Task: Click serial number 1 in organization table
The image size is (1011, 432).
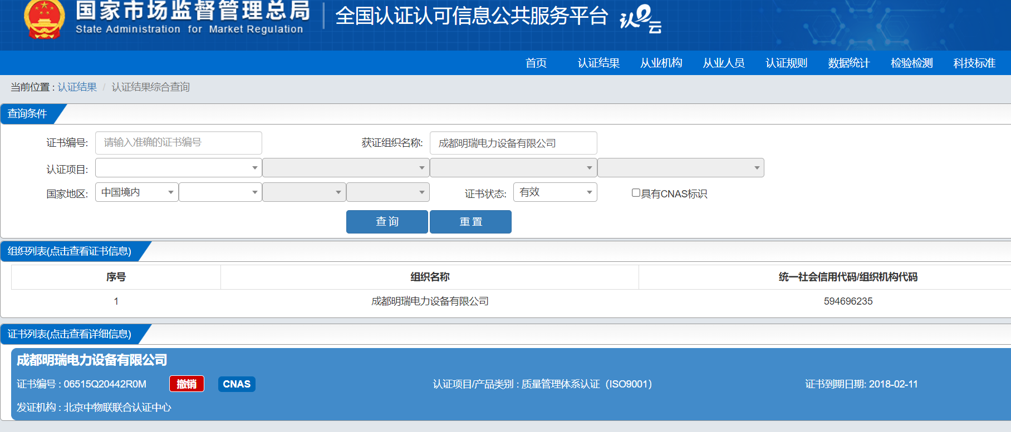Action: (x=116, y=301)
